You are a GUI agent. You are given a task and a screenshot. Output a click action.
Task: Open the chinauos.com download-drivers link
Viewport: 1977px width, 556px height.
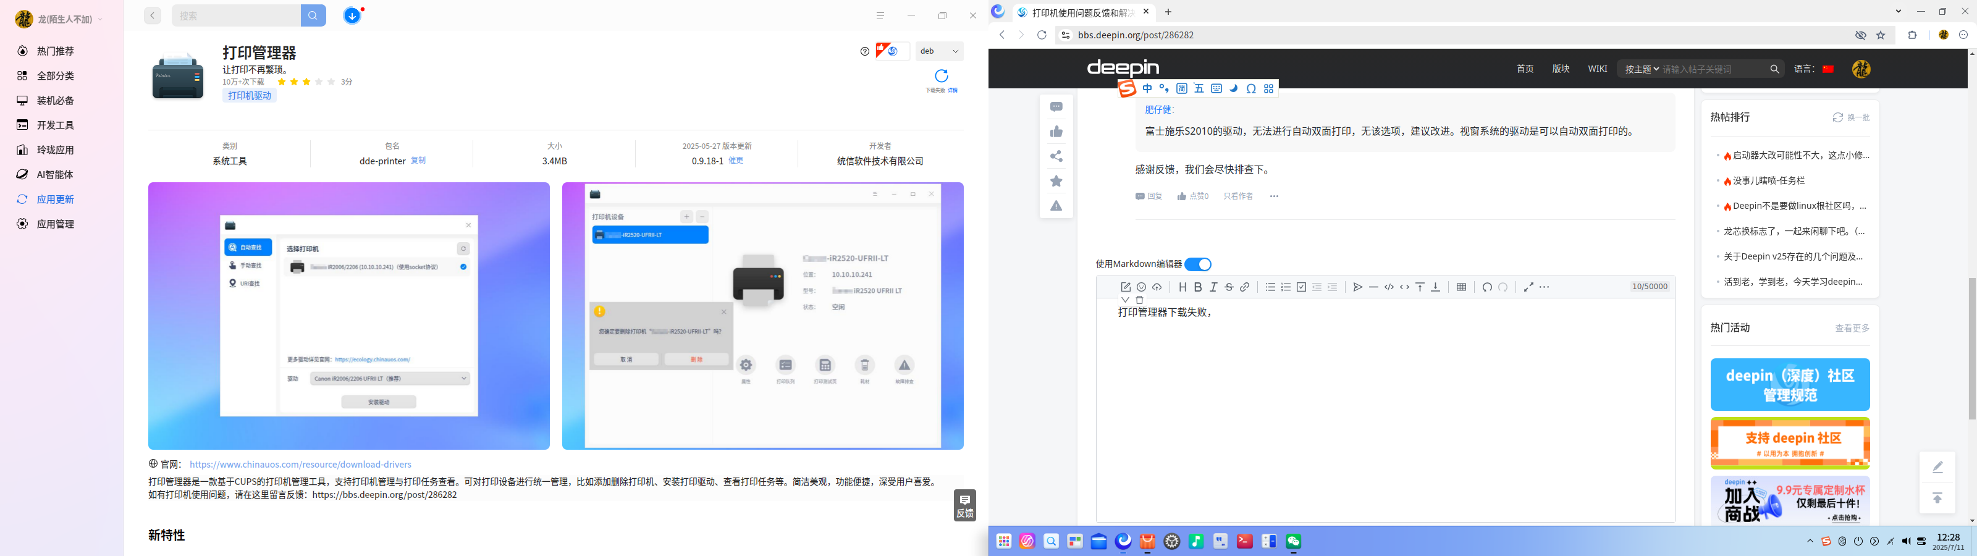click(300, 465)
